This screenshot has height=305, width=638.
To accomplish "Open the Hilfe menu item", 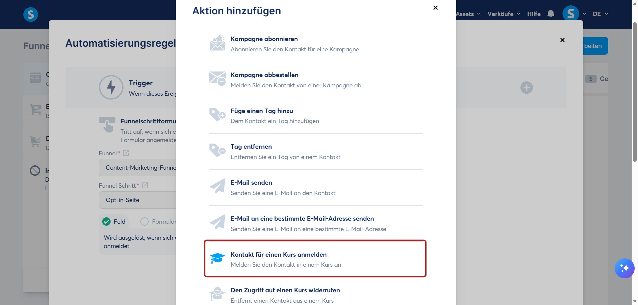I will click(534, 14).
